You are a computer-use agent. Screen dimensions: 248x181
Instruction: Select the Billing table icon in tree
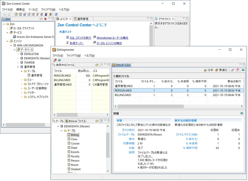click(x=69, y=135)
